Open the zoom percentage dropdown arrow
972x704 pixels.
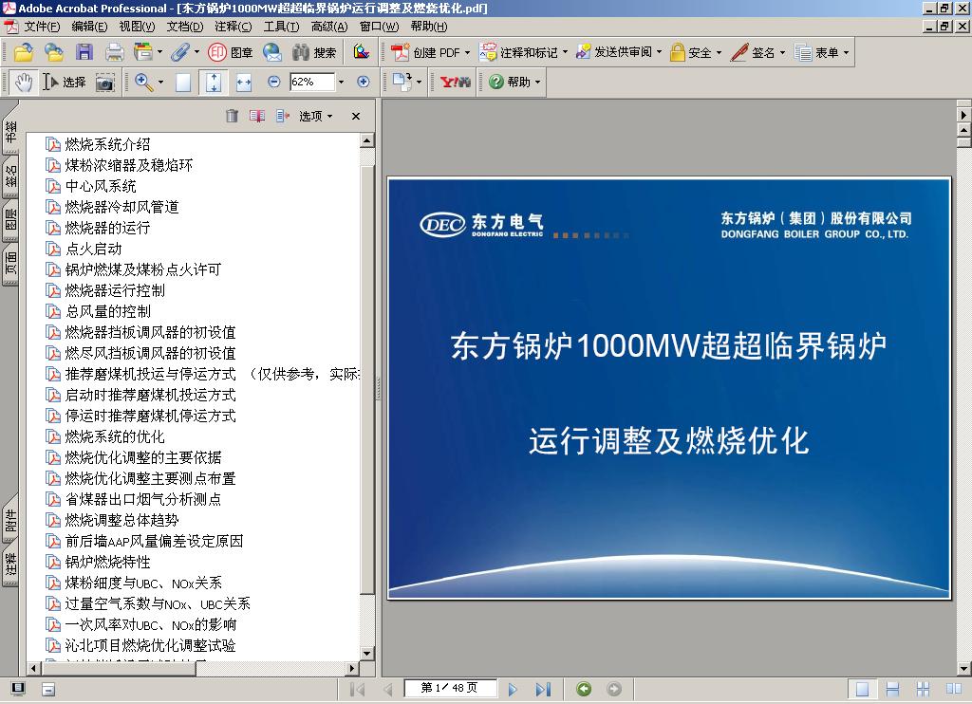click(341, 82)
